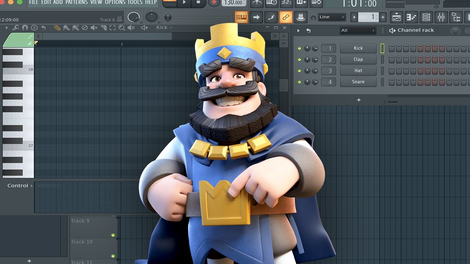Viewport: 470px width, 264px height.
Task: Open the Line snap dropdown
Action: click(x=332, y=17)
